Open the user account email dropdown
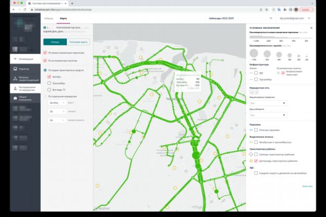This screenshot has width=326, height=217. click(x=295, y=18)
